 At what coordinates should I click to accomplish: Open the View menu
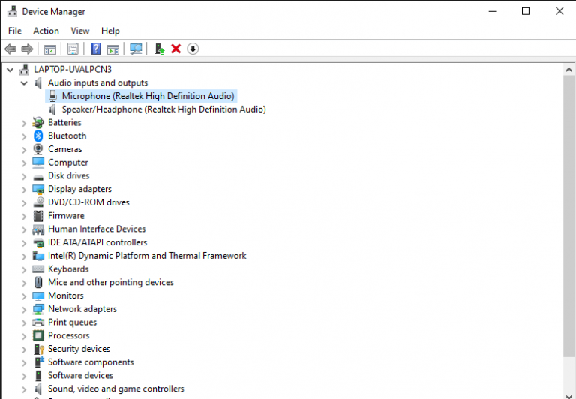(x=80, y=31)
